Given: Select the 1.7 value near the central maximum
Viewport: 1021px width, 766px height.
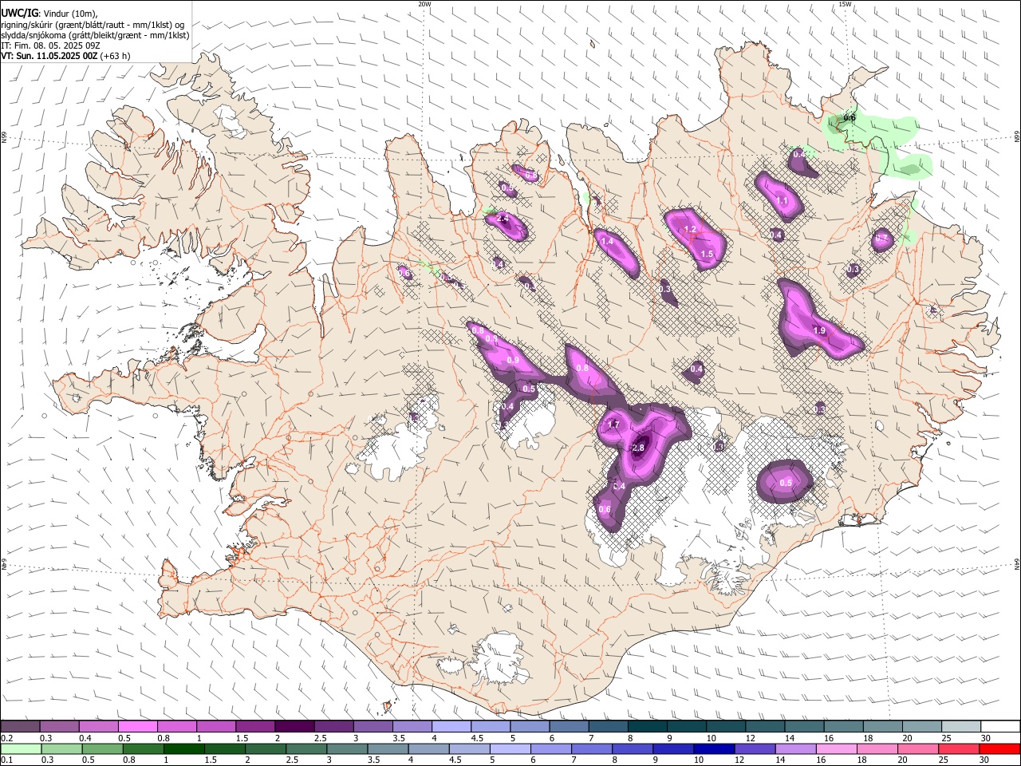Looking at the screenshot, I should tap(613, 425).
